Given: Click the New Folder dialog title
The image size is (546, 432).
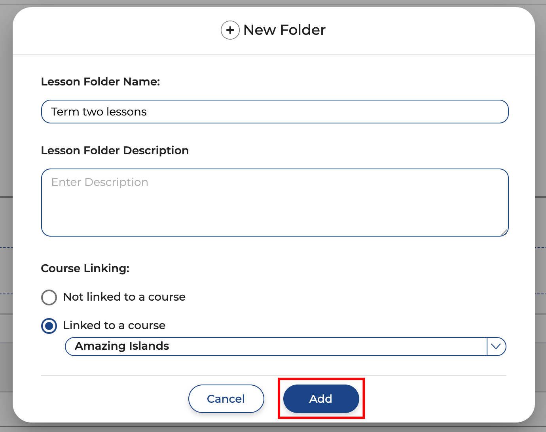Looking at the screenshot, I should coord(284,30).
